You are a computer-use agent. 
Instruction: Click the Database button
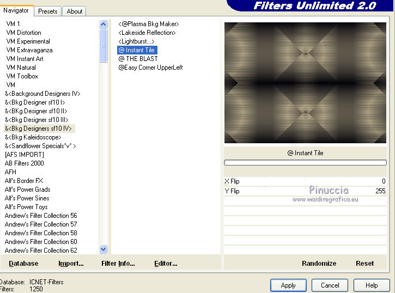(23, 263)
